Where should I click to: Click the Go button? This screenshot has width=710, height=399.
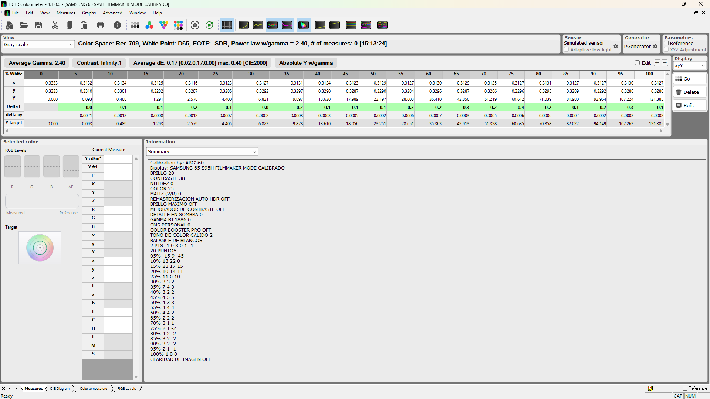tap(690, 79)
